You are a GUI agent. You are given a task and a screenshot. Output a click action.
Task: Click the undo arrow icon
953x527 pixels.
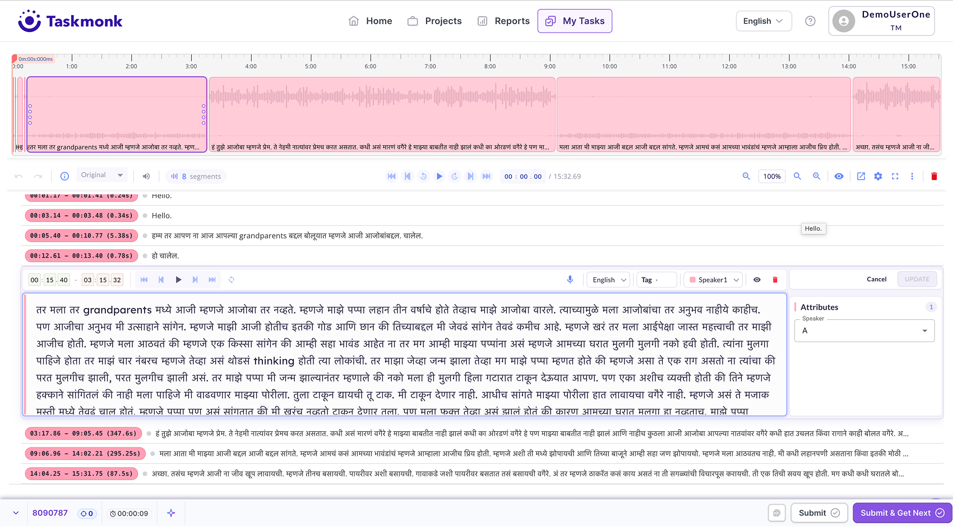point(18,176)
